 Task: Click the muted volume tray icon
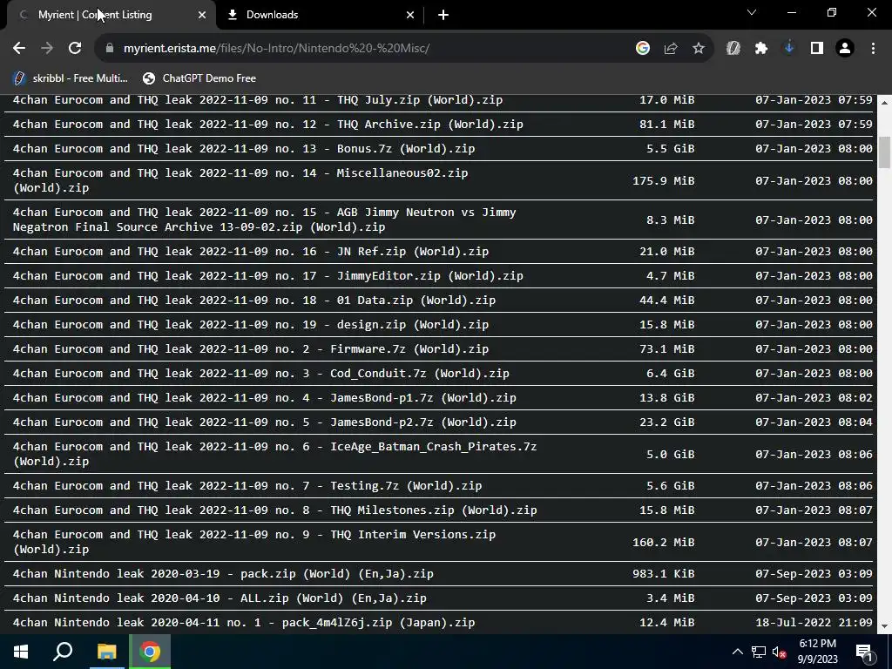(x=780, y=652)
